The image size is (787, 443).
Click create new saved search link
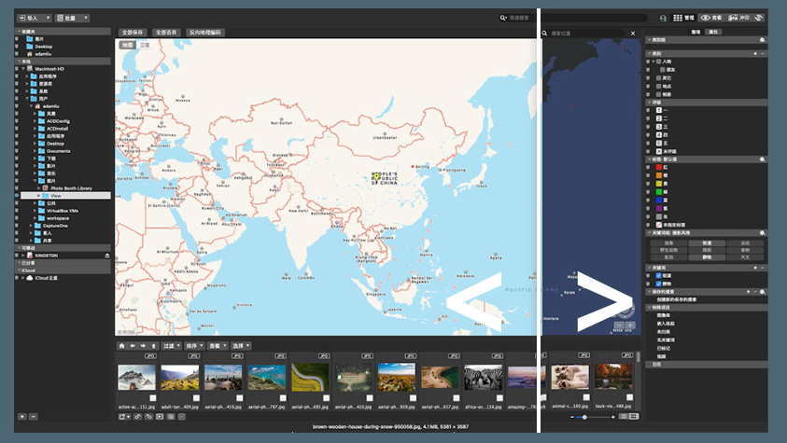pyautogui.click(x=677, y=299)
